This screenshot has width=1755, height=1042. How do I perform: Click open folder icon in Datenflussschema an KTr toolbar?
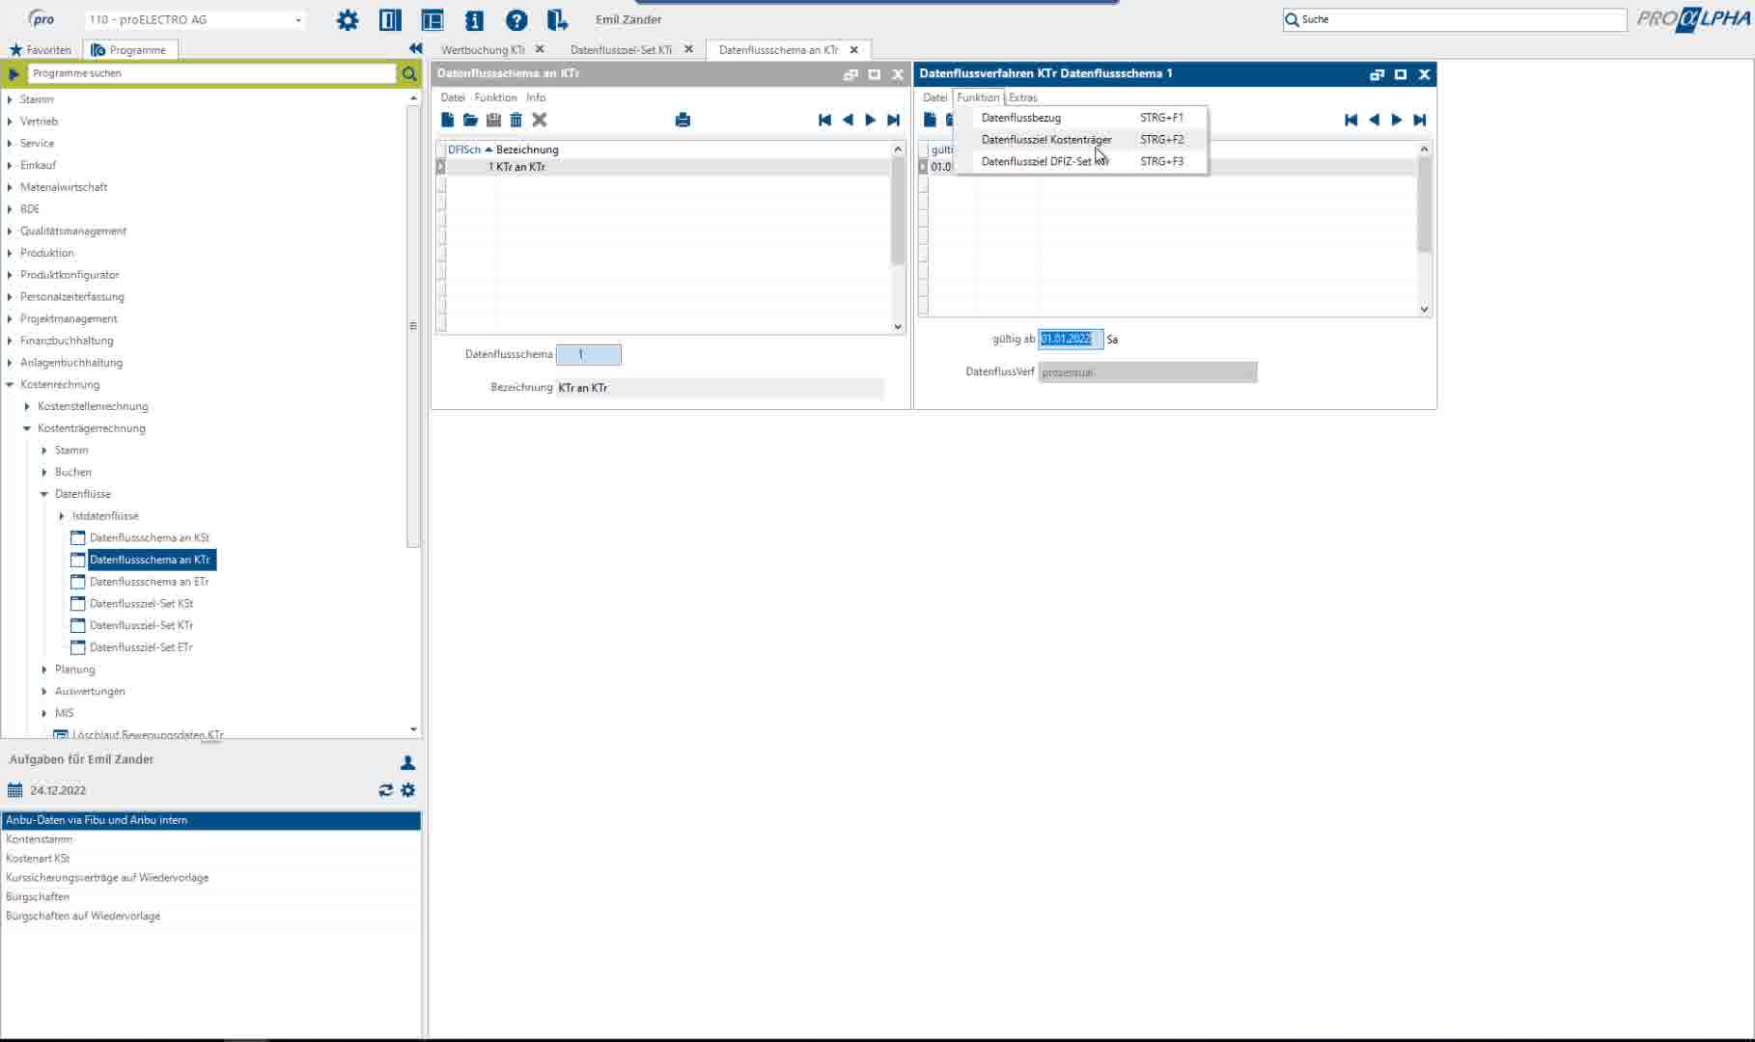pyautogui.click(x=470, y=120)
